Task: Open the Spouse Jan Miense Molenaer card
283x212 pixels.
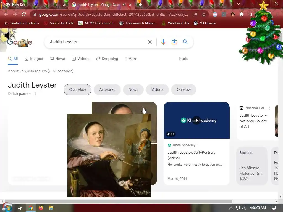Action: pos(251,166)
